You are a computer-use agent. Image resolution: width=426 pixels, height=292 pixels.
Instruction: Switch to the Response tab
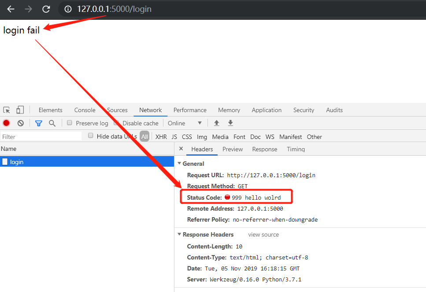click(x=264, y=149)
